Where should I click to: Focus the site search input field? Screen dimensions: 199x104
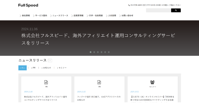(x=159, y=10)
